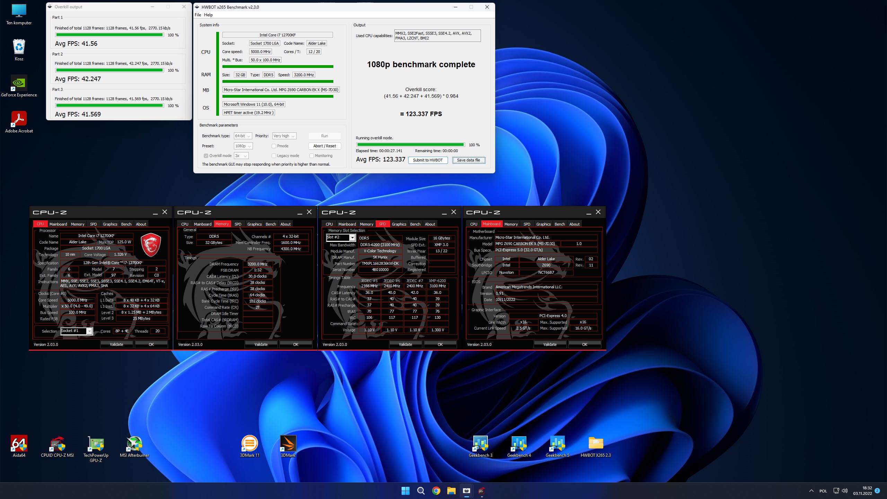Click '4300.0 MHz' NB Frequency value
887x499 pixels.
(x=291, y=249)
